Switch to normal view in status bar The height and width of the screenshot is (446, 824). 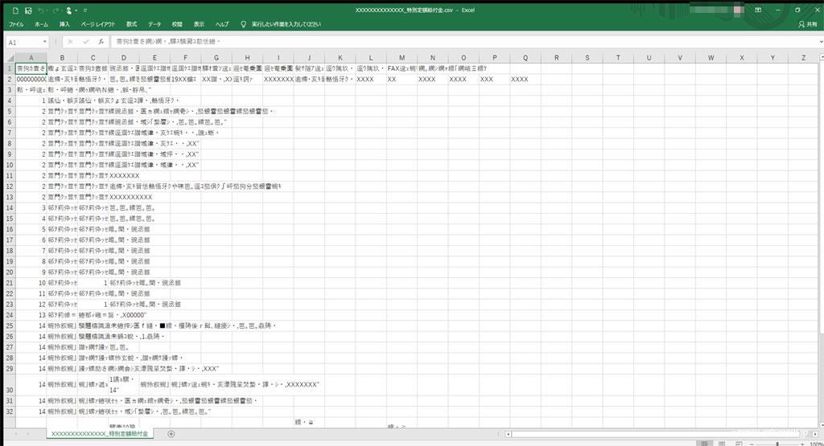(x=705, y=444)
